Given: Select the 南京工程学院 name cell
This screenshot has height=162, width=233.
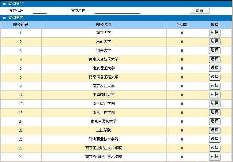Looking at the screenshot, I should pyautogui.click(x=104, y=112).
